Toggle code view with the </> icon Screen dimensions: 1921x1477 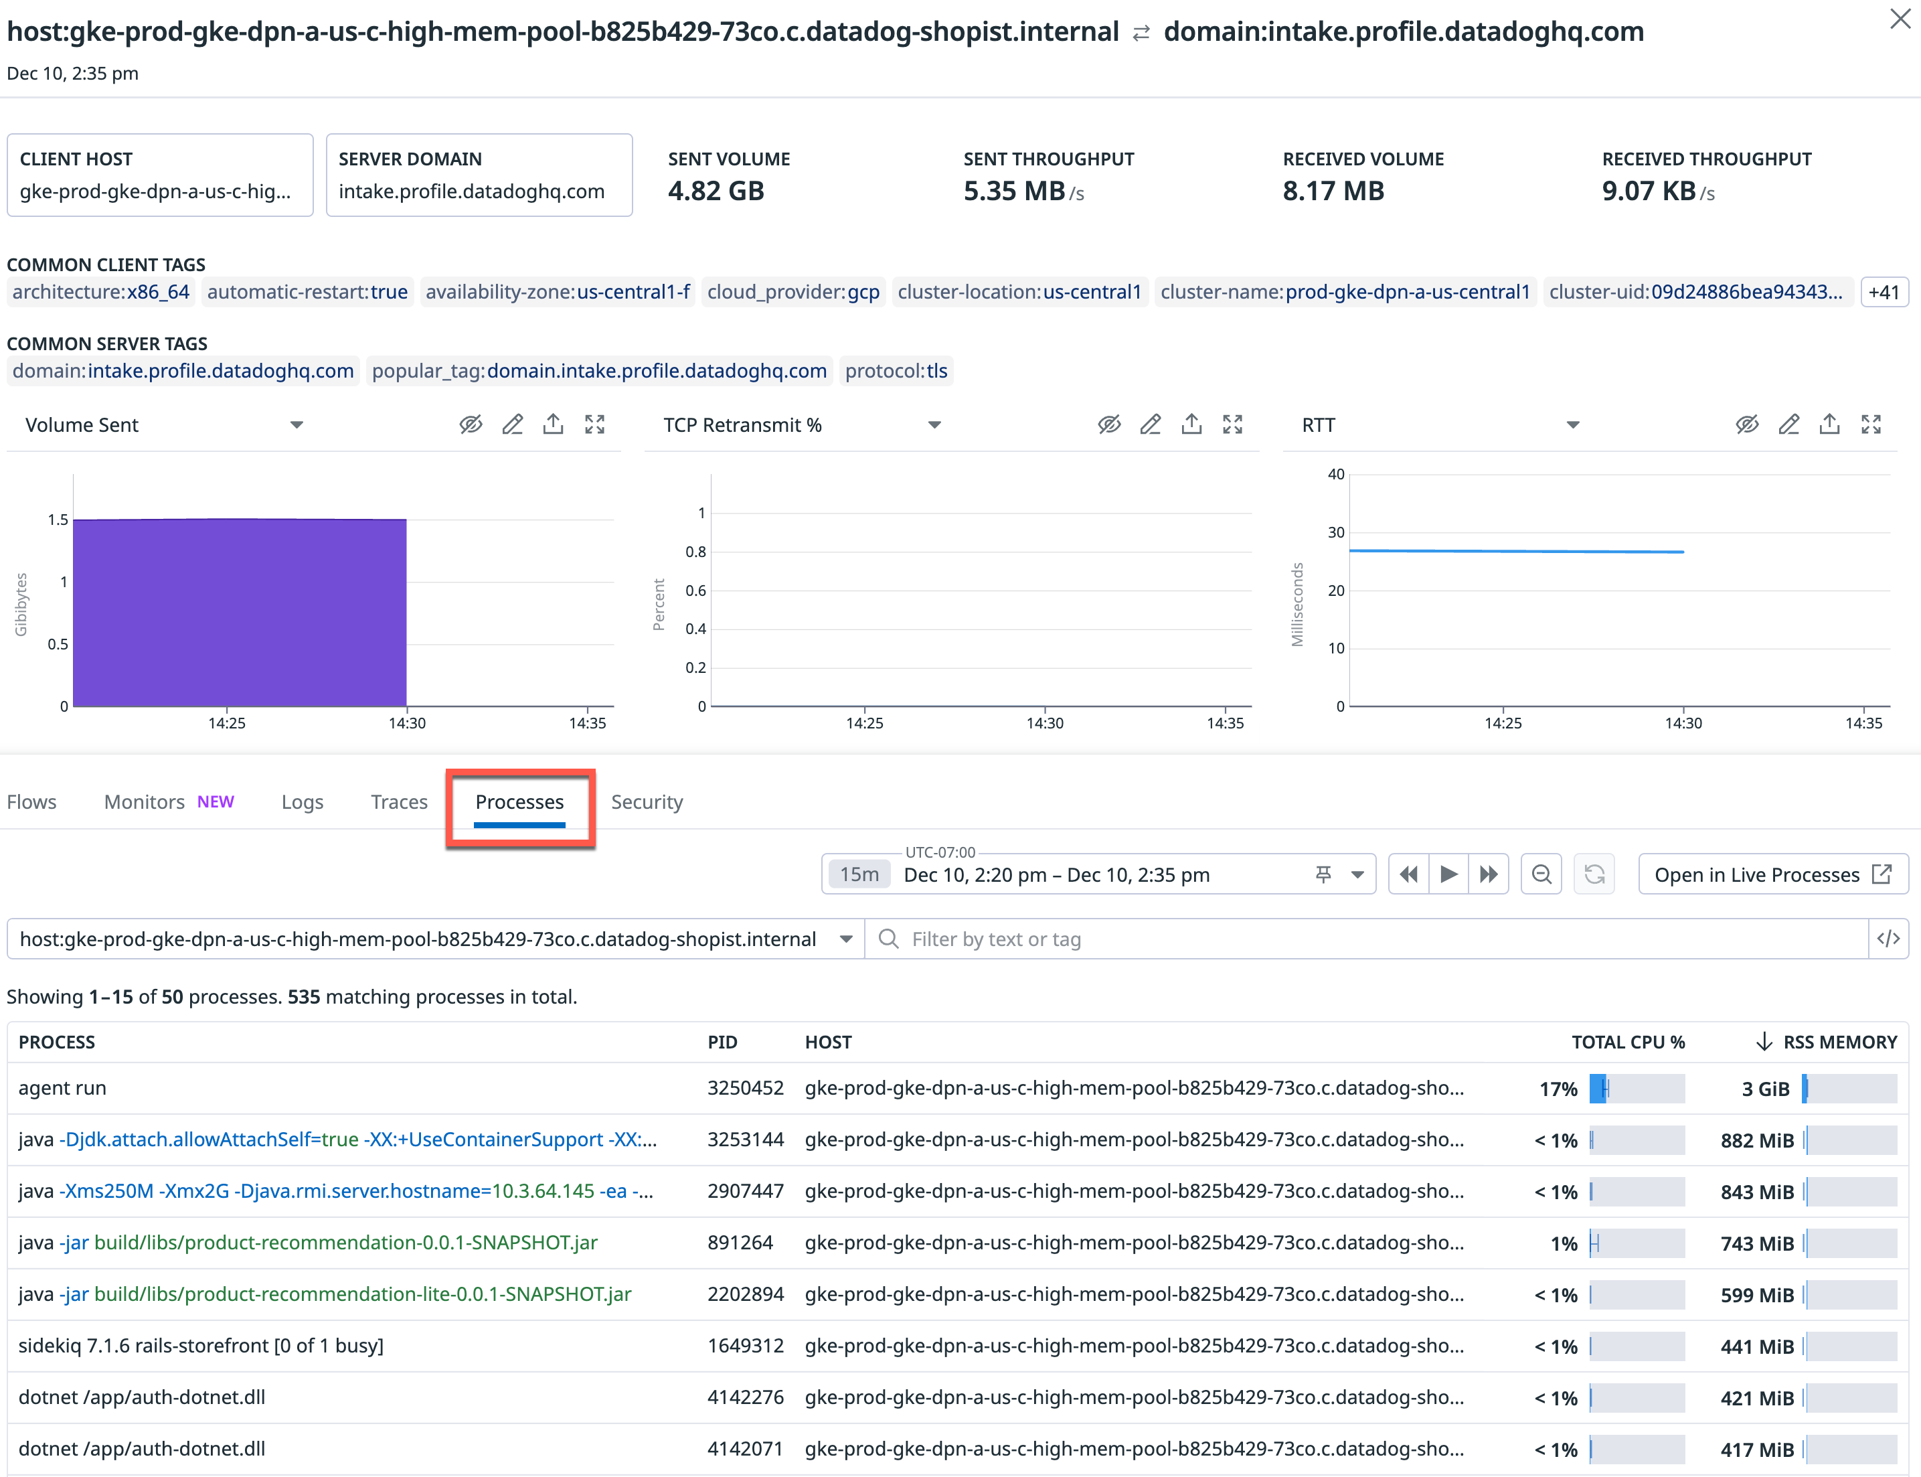(x=1888, y=938)
